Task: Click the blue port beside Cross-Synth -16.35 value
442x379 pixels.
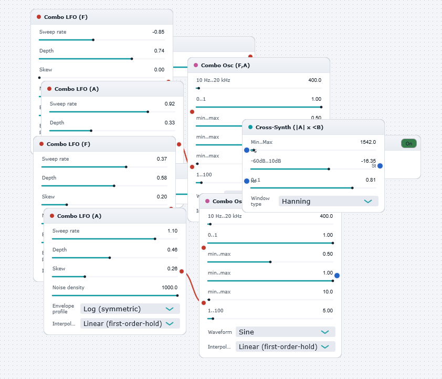Action: tap(380, 166)
